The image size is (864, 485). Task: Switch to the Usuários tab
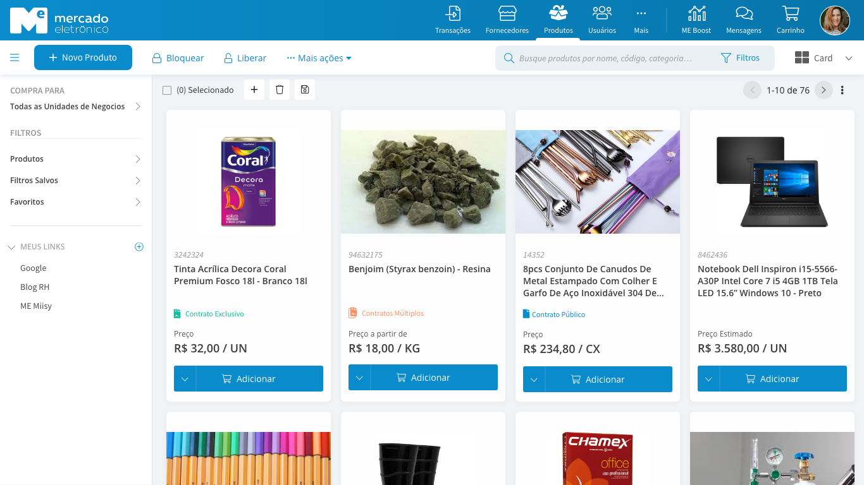pyautogui.click(x=602, y=20)
